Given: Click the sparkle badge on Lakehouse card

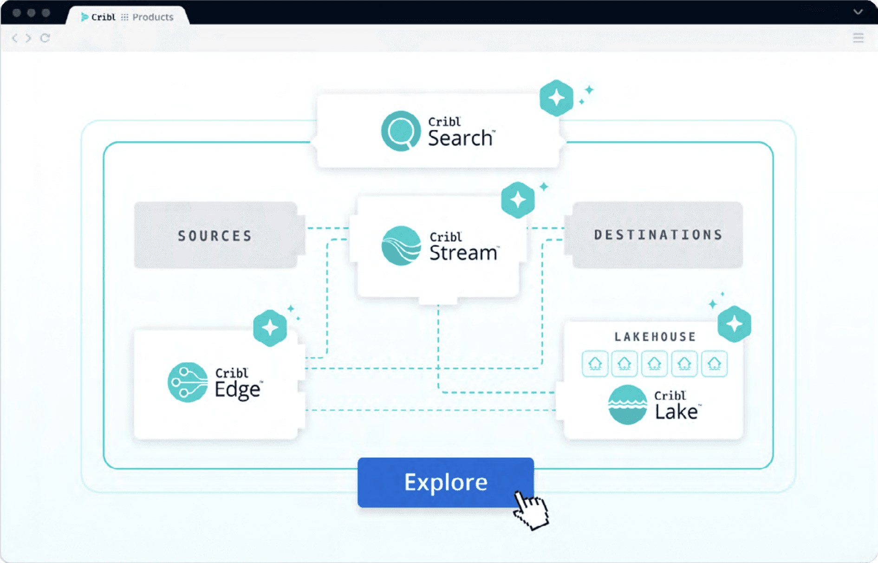Looking at the screenshot, I should pos(734,324).
